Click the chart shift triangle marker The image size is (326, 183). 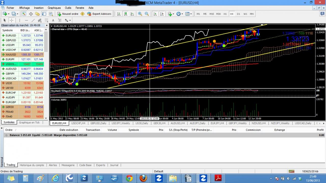262,25
